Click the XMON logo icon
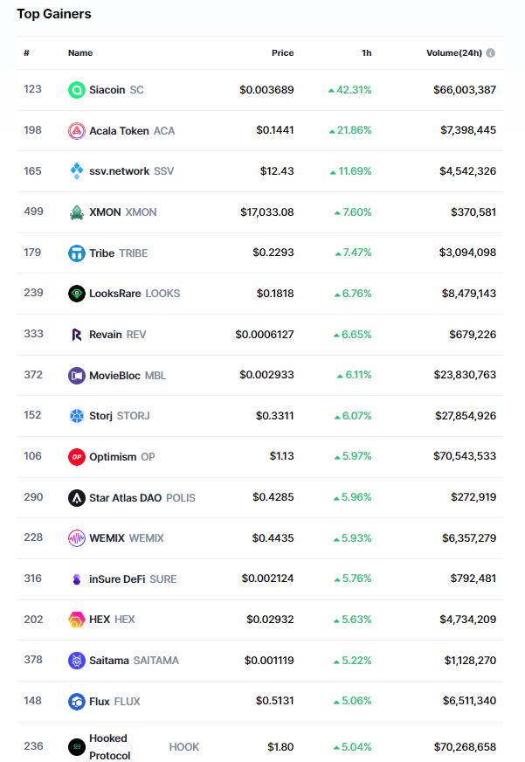525x762 pixels. tap(77, 212)
